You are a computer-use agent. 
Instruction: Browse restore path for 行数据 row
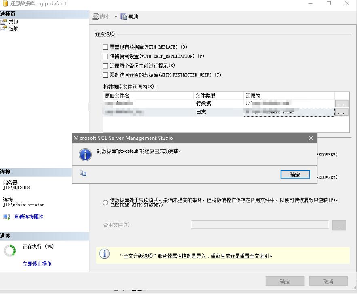coord(342,104)
